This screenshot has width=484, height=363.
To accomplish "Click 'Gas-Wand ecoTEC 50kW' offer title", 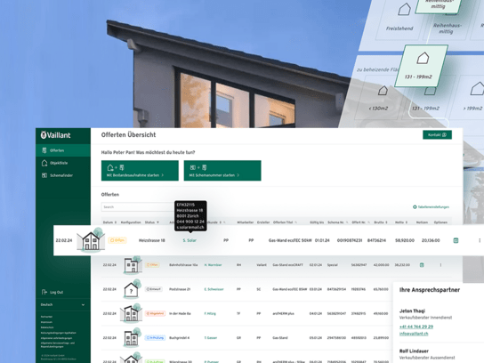I will click(x=290, y=240).
